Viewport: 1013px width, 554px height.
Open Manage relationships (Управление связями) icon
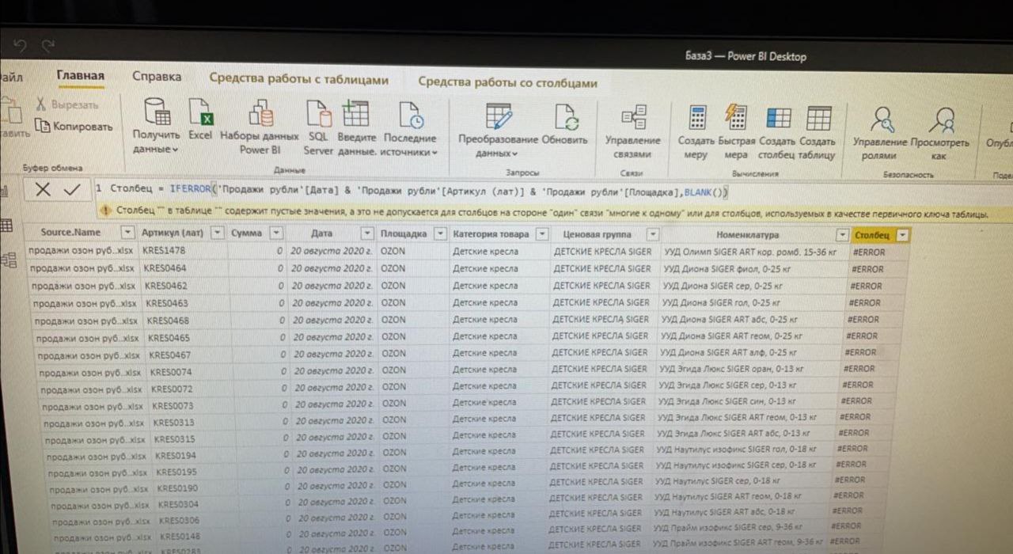coord(633,118)
